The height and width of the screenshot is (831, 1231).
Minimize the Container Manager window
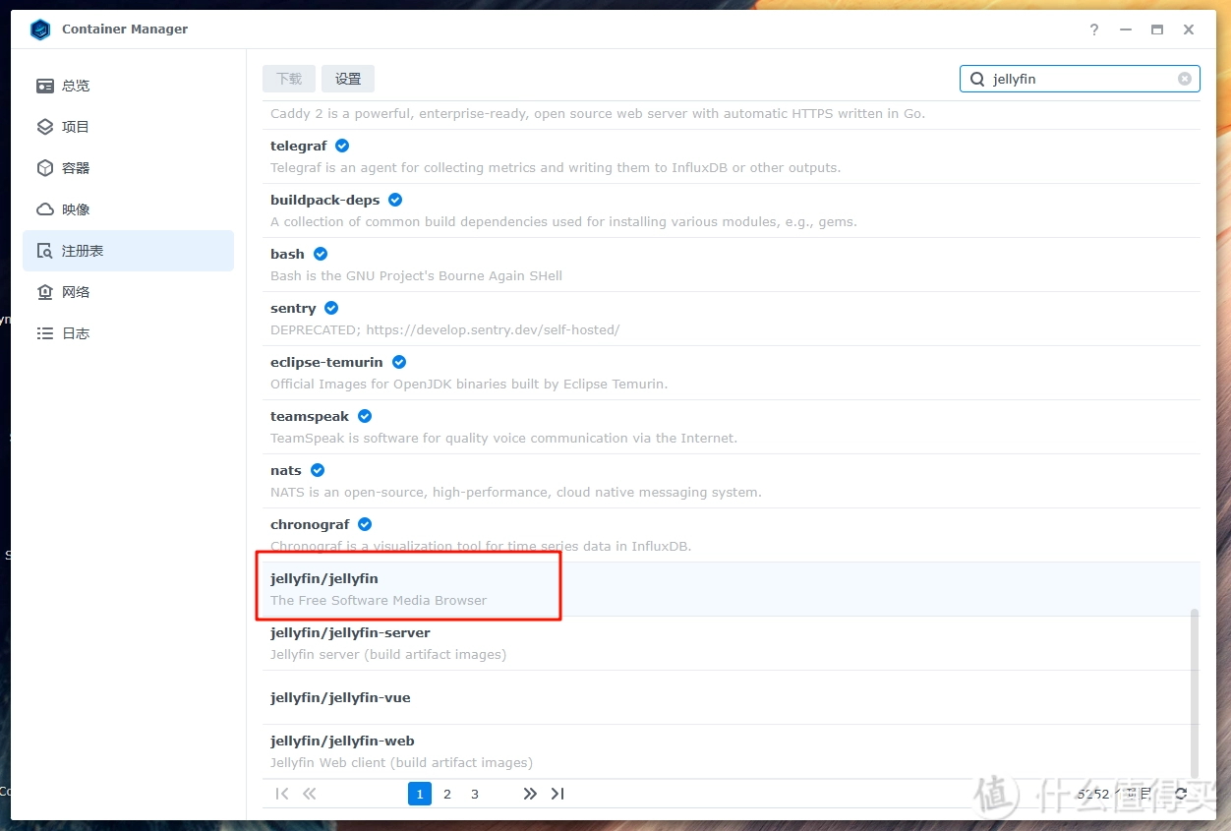1126,30
